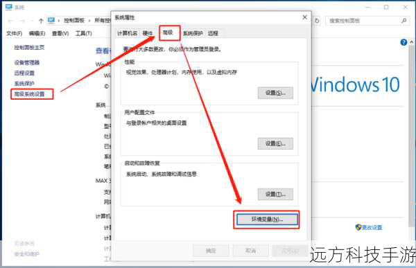416x268 pixels.
Task: Expand the chevron before 控制面板 breadcrumb
Action: [59, 20]
